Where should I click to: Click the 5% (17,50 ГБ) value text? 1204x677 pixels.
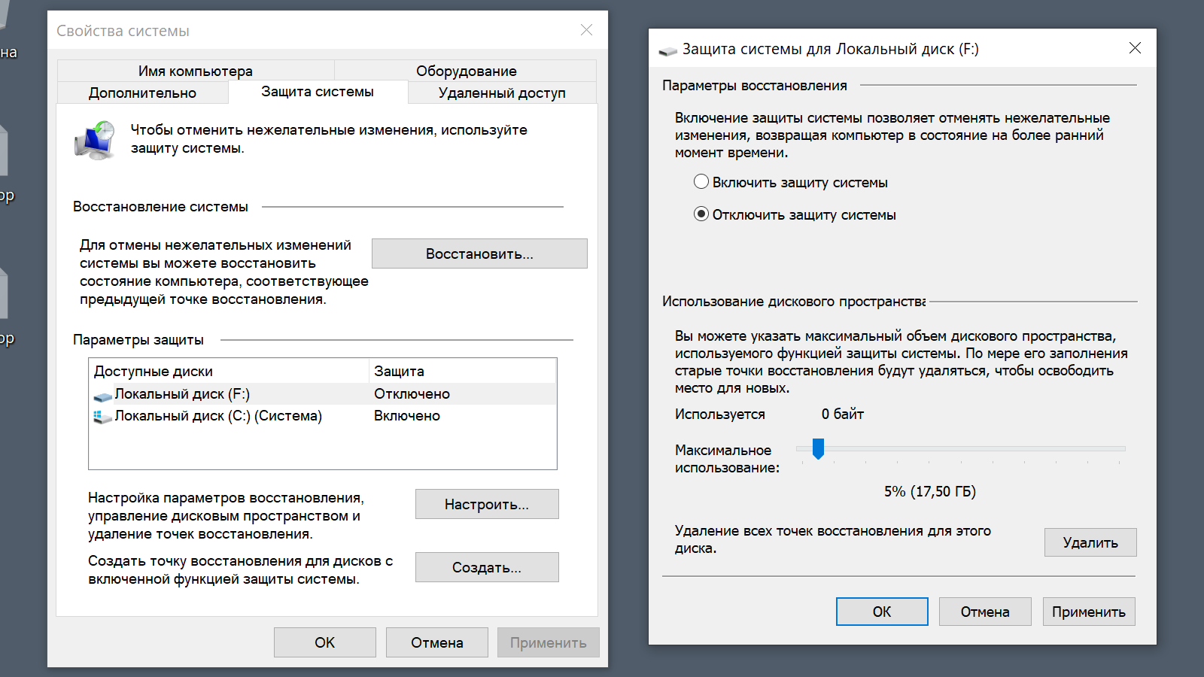click(x=930, y=492)
